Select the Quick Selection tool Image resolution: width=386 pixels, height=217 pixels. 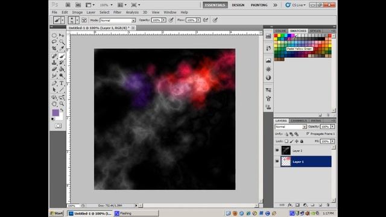[62, 42]
